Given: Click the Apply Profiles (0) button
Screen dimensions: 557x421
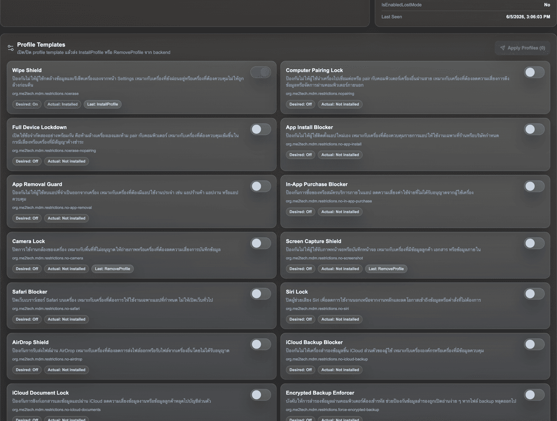Looking at the screenshot, I should coord(522,48).
